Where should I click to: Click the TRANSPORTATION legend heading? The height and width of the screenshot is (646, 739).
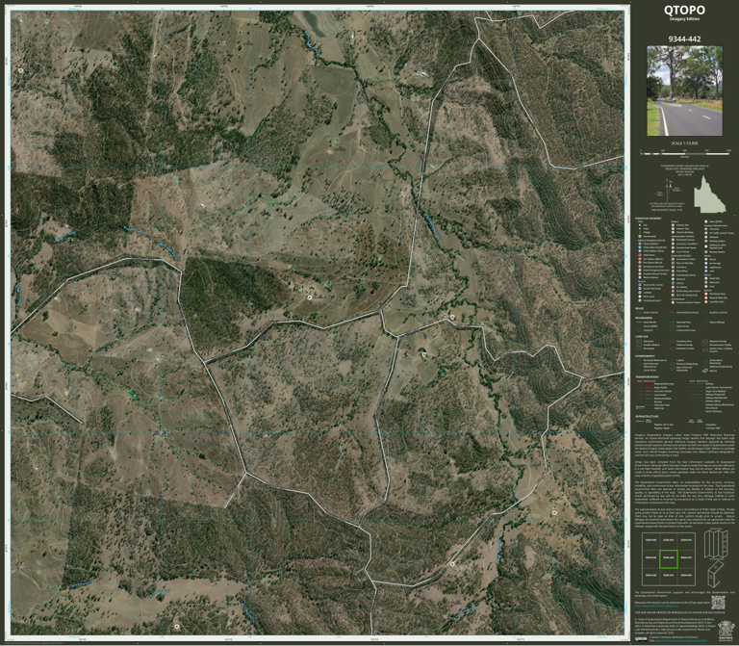[647, 377]
